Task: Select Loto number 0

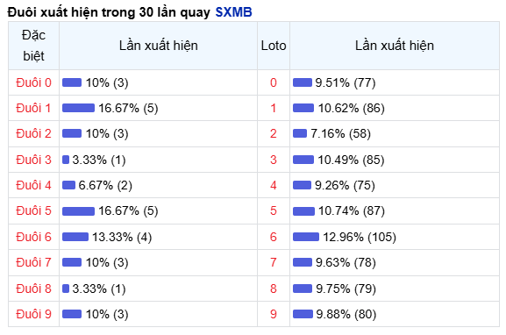Action: (x=274, y=82)
